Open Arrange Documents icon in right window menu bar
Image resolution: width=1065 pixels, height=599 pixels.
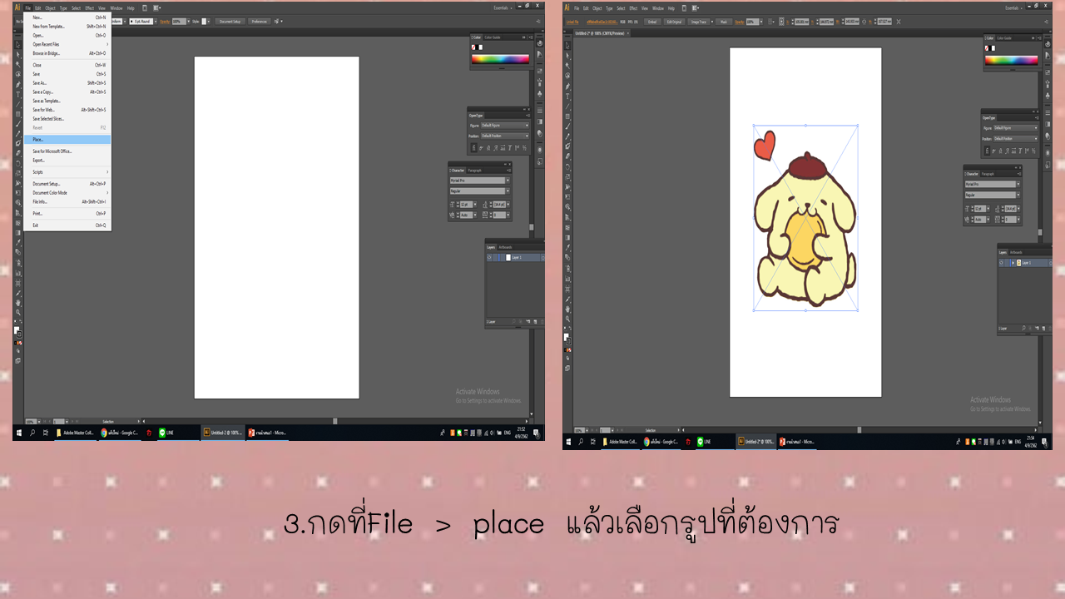[x=695, y=8]
